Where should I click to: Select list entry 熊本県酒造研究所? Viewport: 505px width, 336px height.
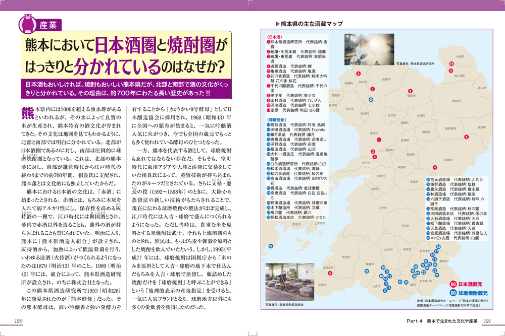click(297, 44)
